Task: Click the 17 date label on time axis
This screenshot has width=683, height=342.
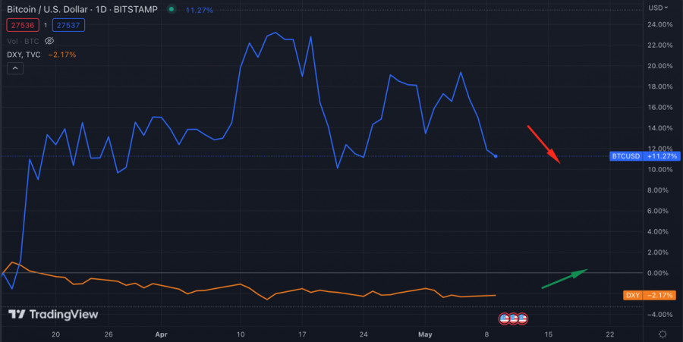Action: 302,334
